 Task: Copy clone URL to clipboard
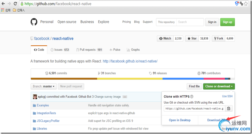pos(229,108)
